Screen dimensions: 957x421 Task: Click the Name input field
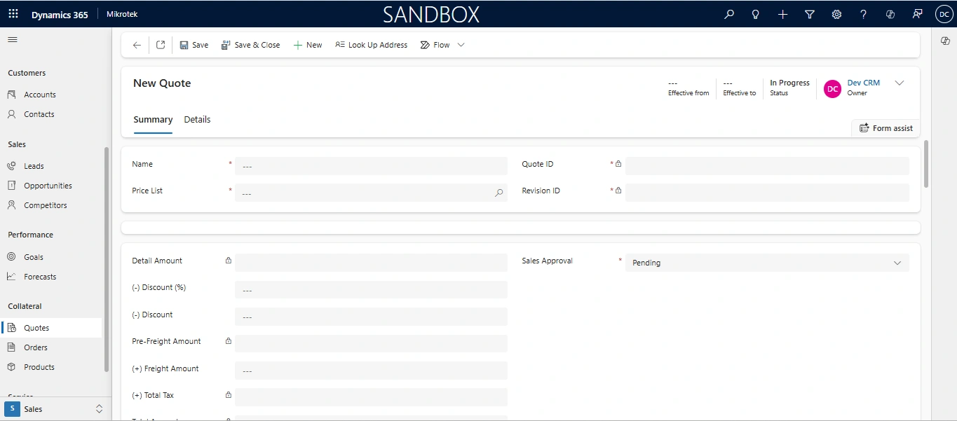[371, 166]
